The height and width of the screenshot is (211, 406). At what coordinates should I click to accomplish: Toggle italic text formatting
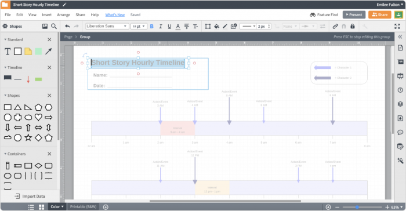[161, 26]
